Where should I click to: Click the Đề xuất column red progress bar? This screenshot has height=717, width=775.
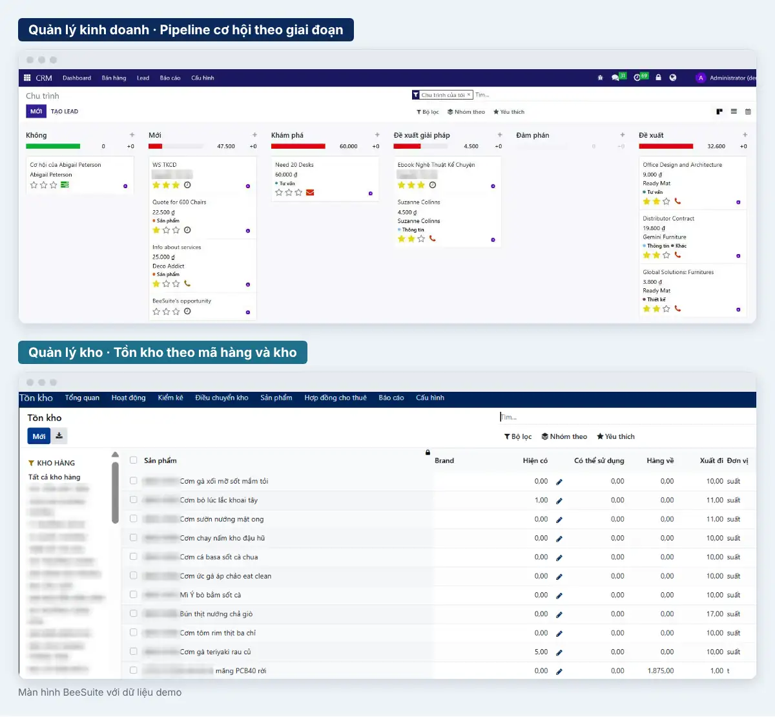666,146
